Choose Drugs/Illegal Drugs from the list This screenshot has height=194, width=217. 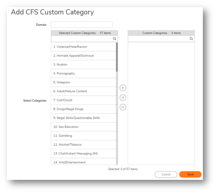click(83, 109)
